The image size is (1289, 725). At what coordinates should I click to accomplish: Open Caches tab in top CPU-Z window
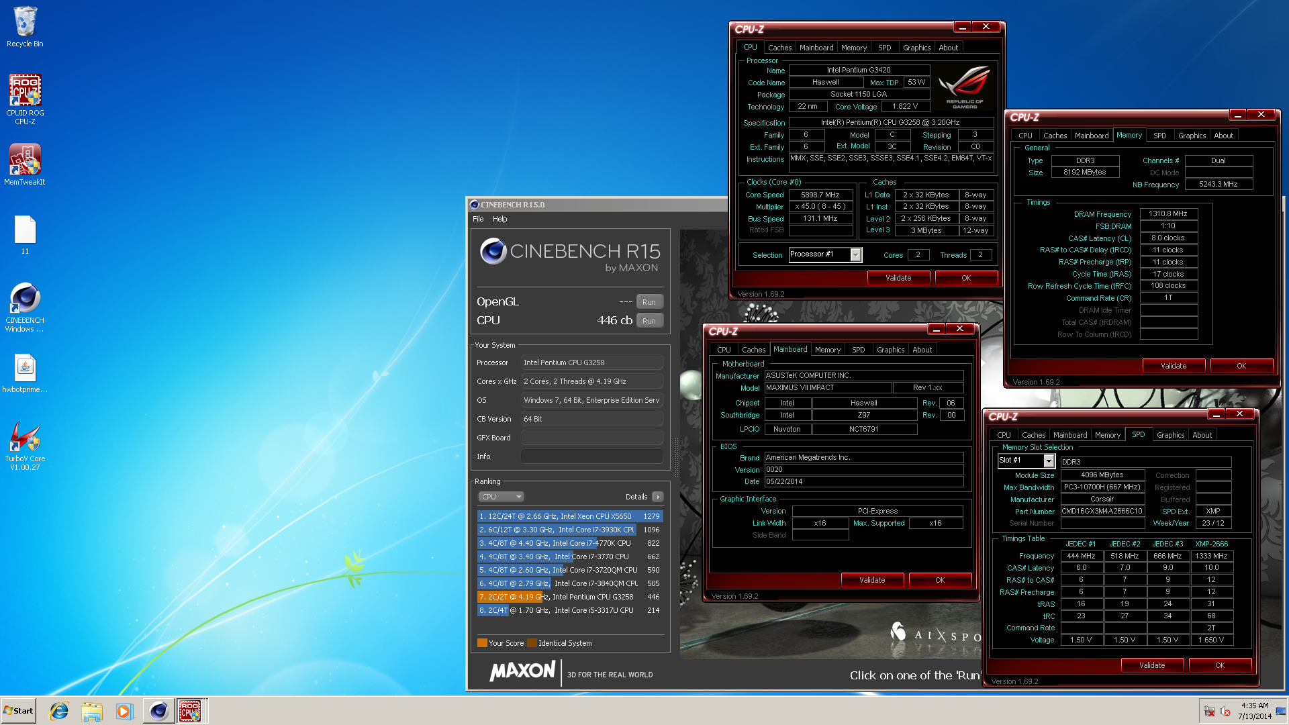click(779, 48)
